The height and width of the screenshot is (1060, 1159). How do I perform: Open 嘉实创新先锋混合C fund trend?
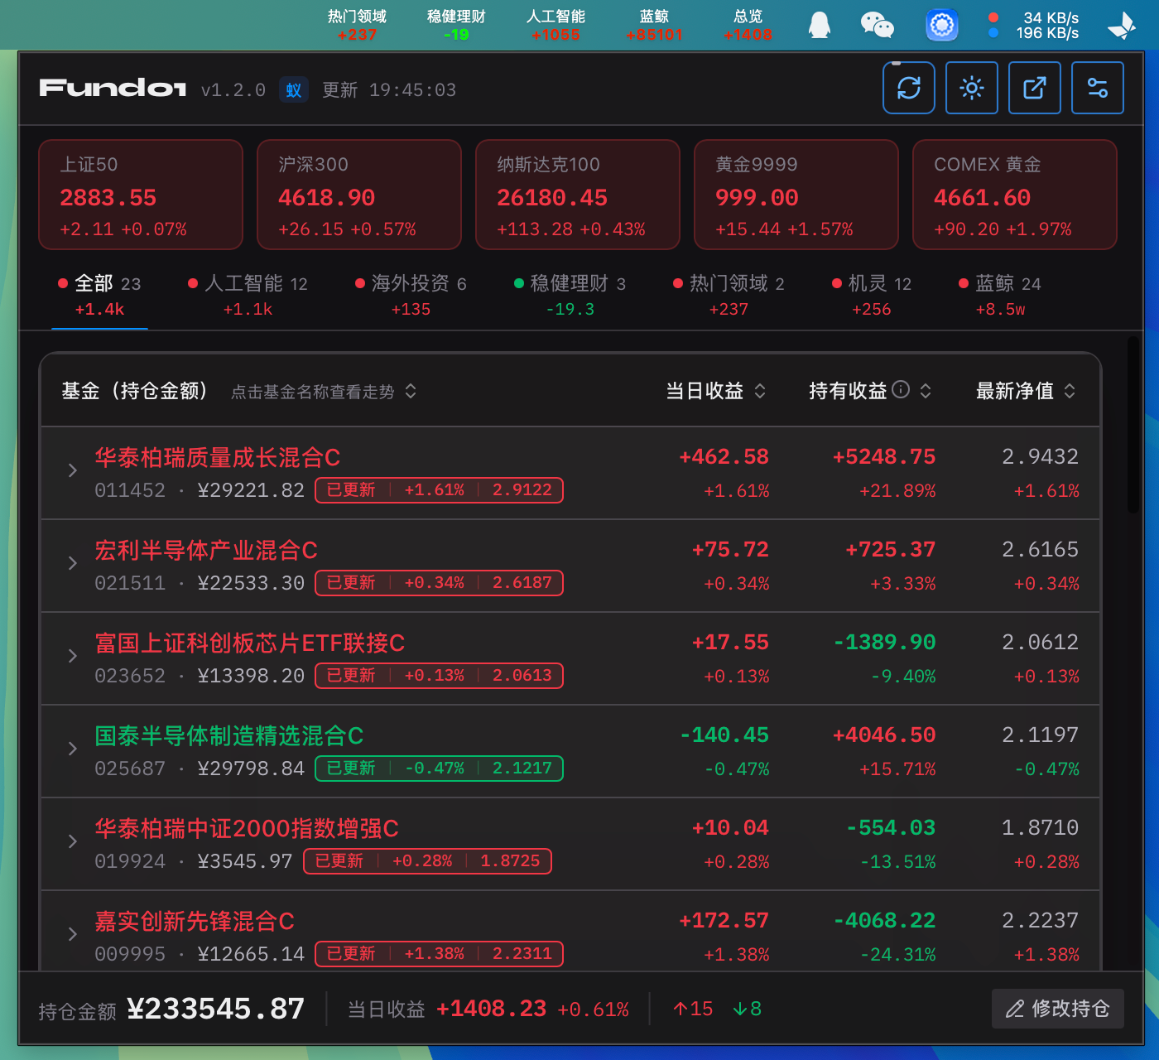click(x=195, y=921)
